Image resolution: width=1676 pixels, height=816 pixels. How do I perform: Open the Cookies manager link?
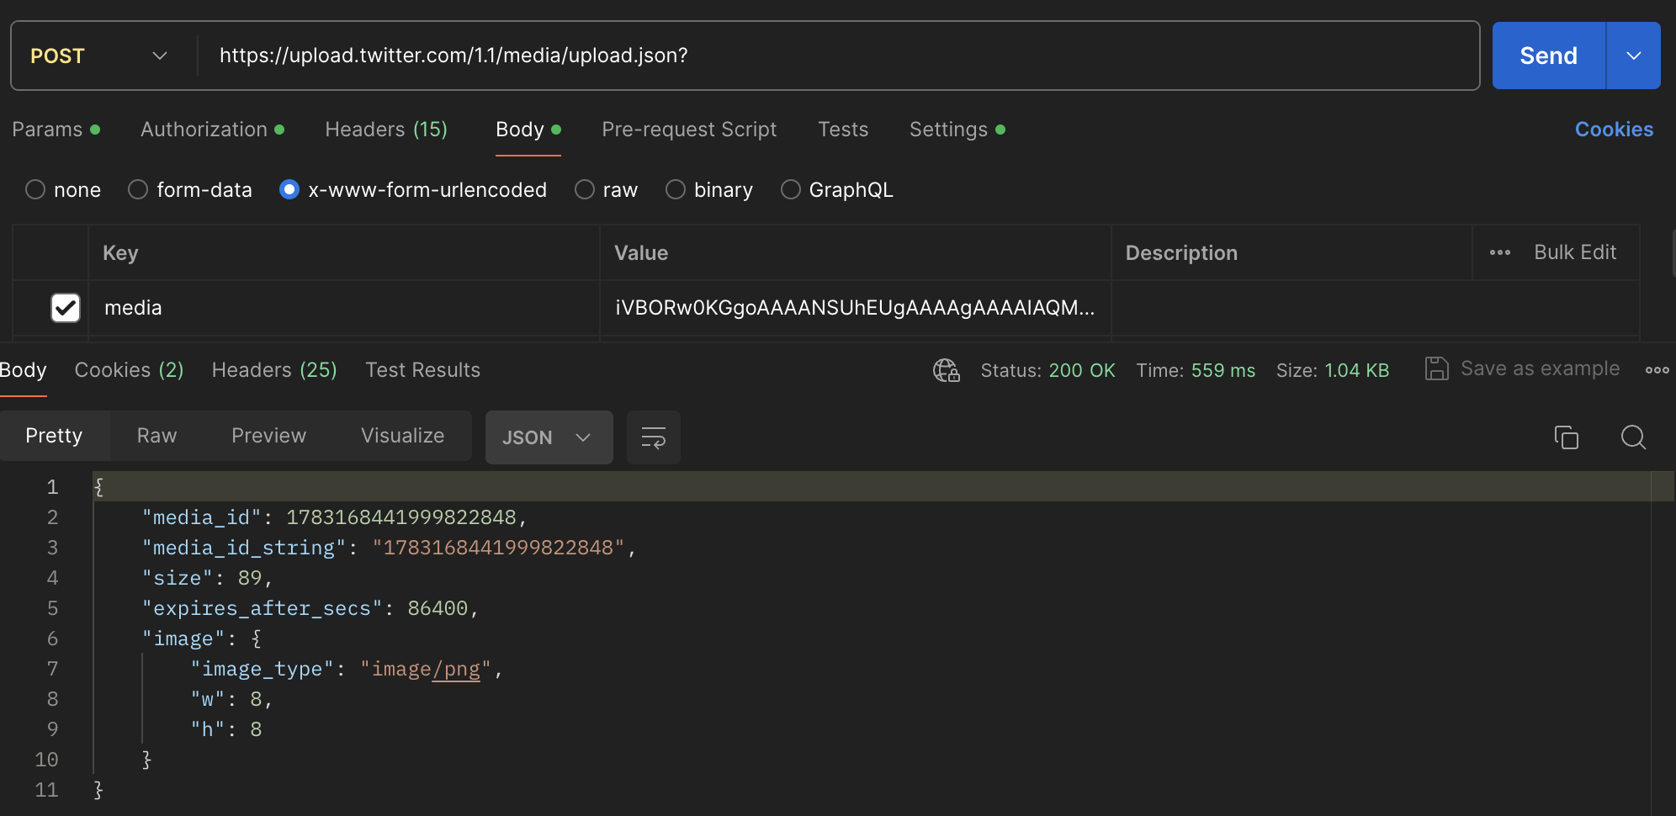pos(1613,130)
